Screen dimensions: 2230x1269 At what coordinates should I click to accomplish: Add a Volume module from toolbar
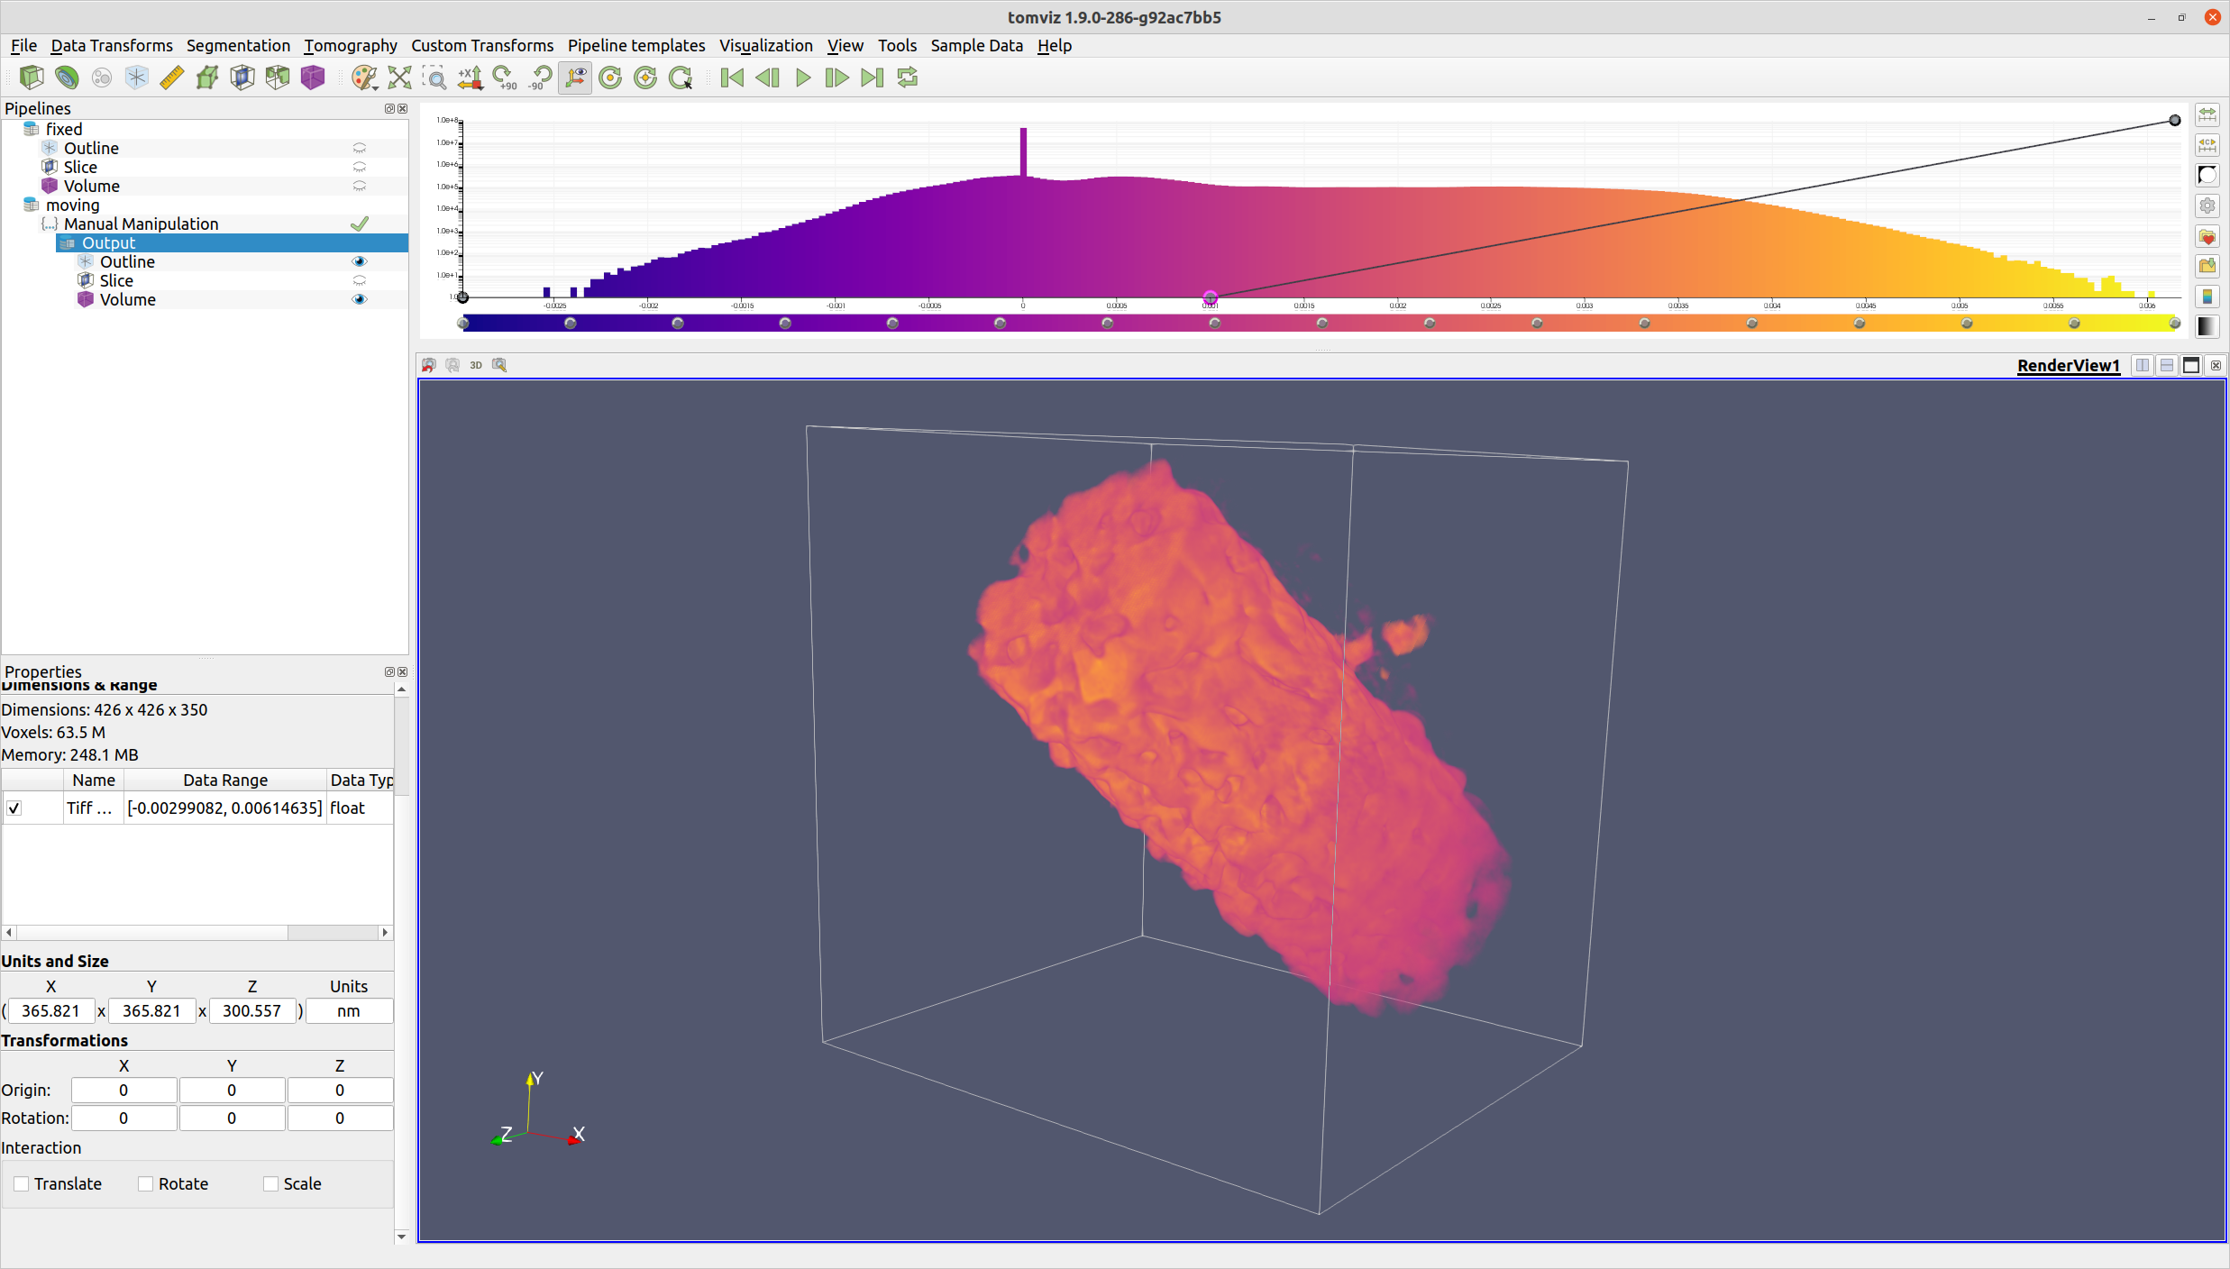click(x=313, y=78)
